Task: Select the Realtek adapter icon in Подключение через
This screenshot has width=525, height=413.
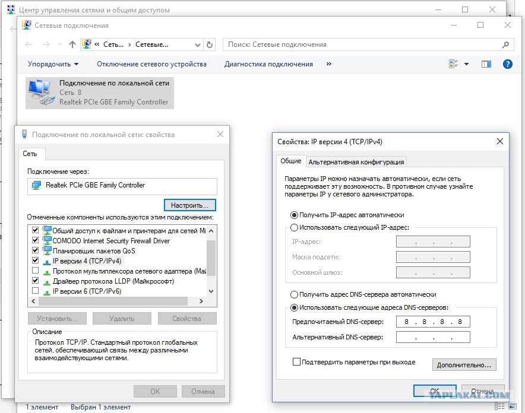Action: coord(36,185)
